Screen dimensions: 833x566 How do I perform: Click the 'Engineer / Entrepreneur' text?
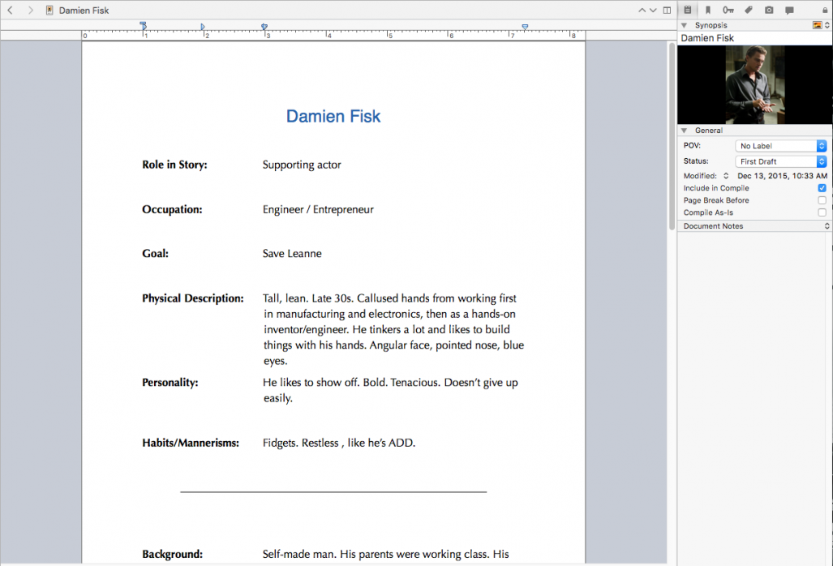tap(318, 210)
